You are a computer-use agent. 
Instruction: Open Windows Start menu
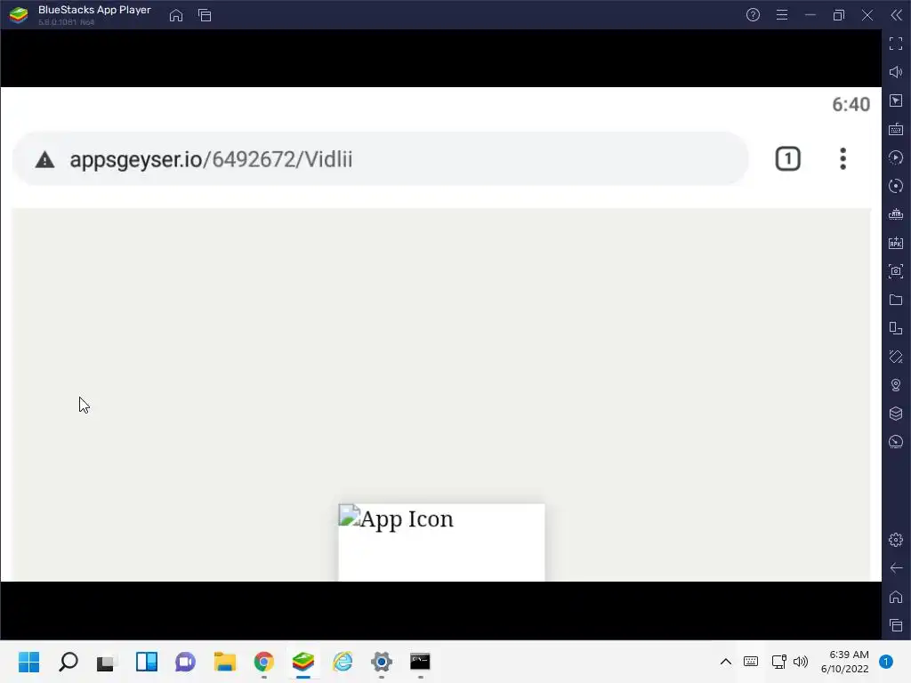point(28,662)
